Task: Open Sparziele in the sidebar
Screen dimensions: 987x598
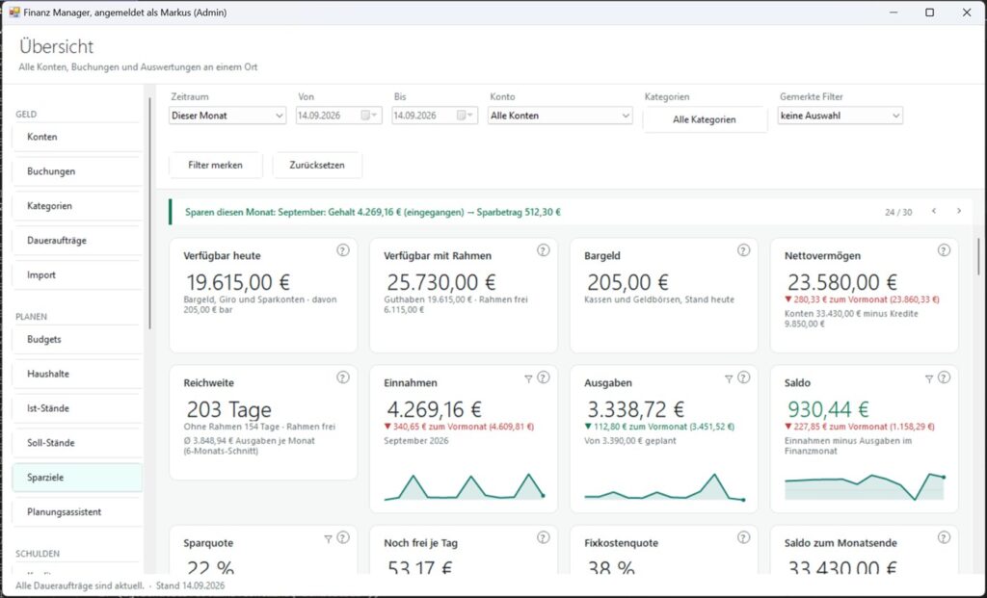Action: (x=77, y=478)
